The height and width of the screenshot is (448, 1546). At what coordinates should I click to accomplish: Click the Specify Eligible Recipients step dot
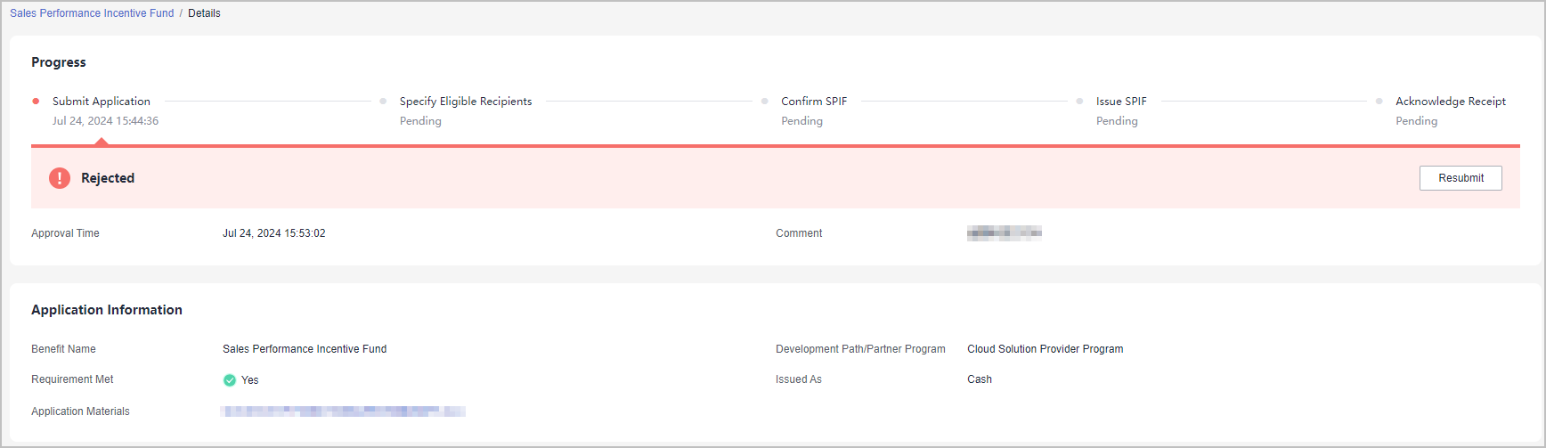pyautogui.click(x=383, y=102)
